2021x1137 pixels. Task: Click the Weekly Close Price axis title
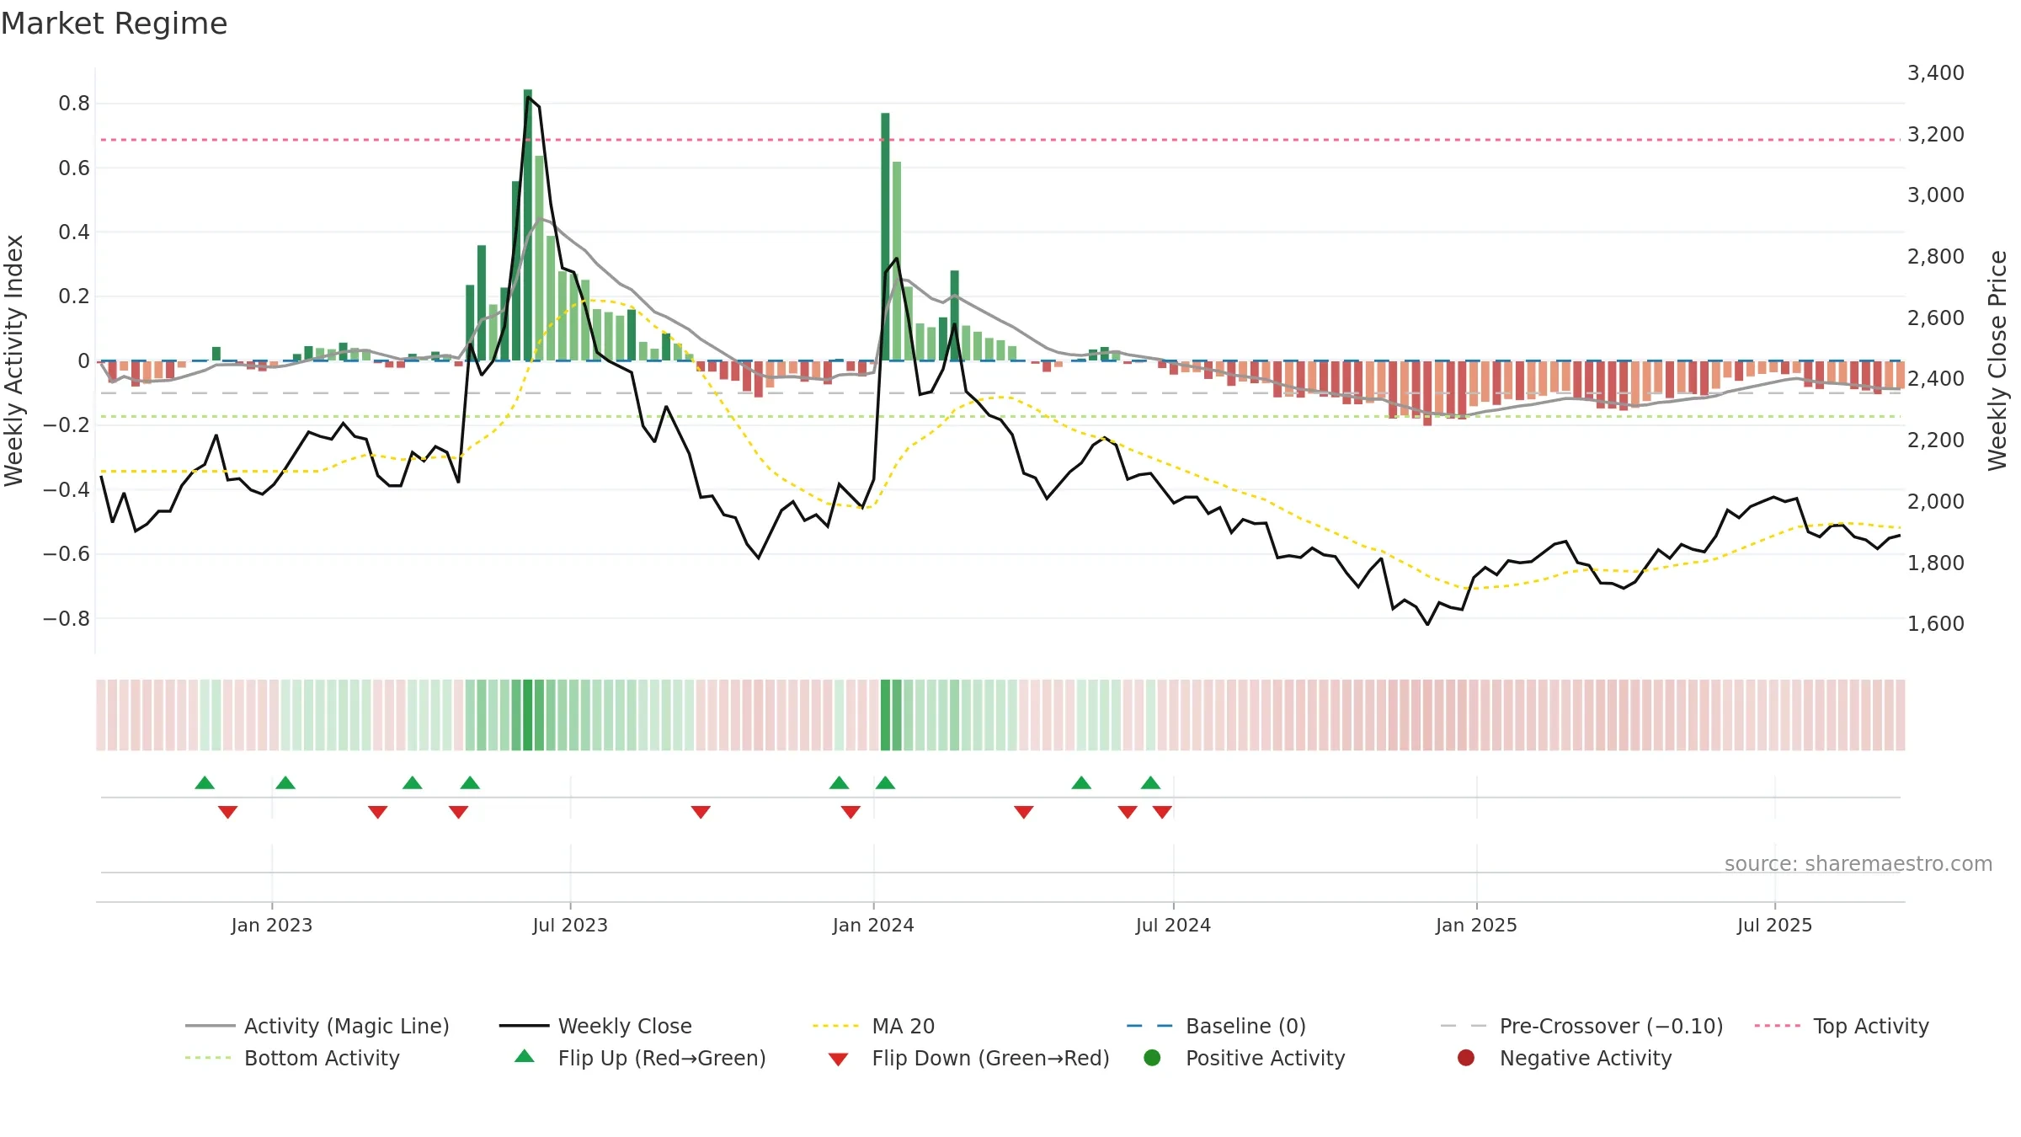click(x=1997, y=360)
